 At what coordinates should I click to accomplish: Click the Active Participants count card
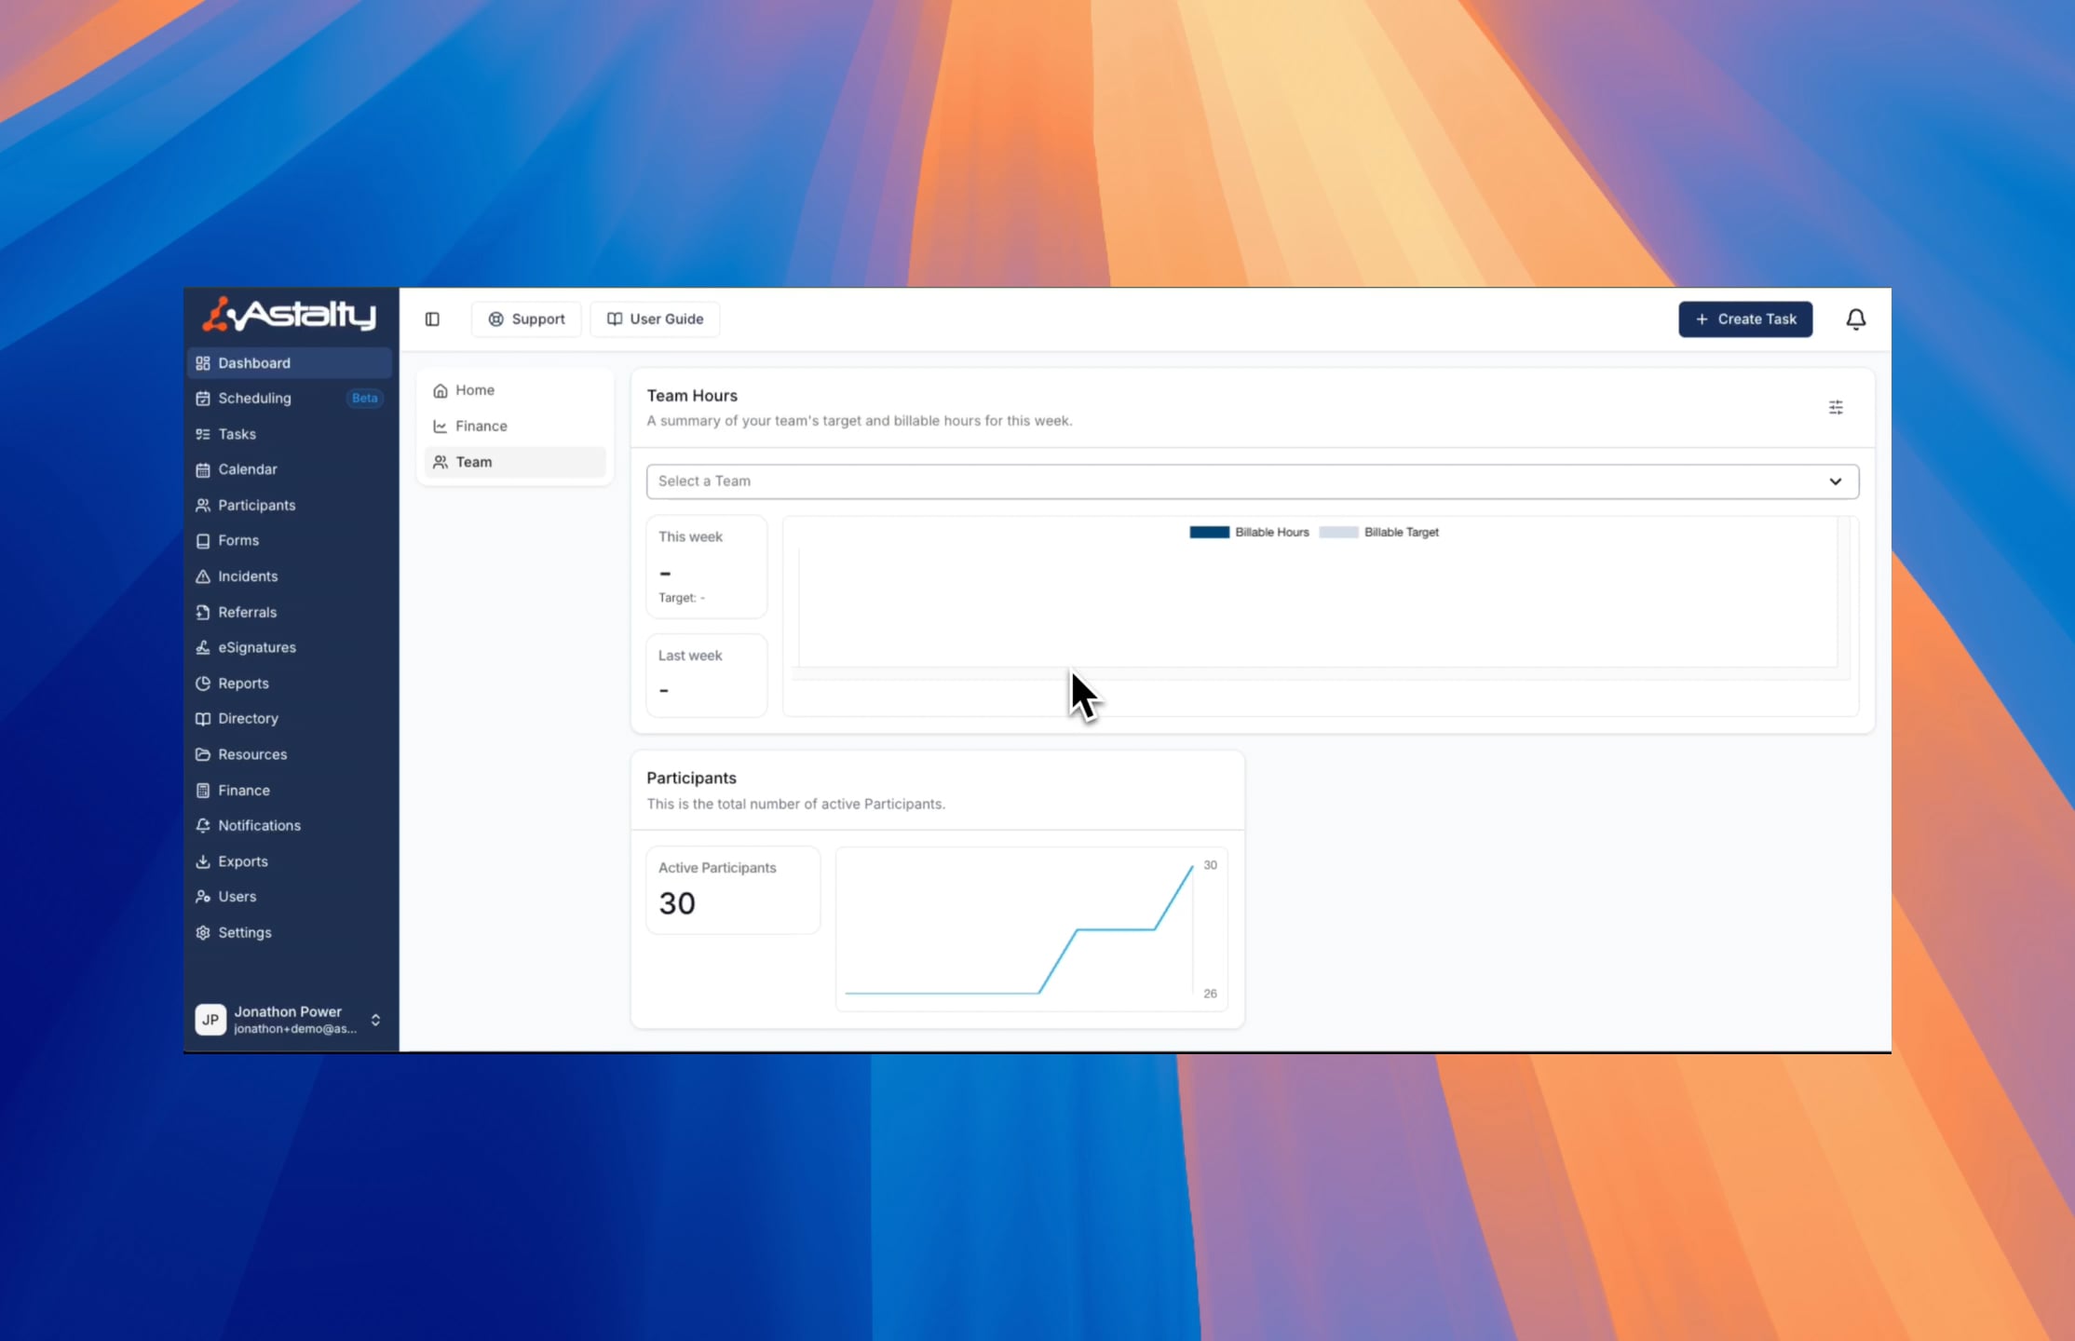coord(733,890)
